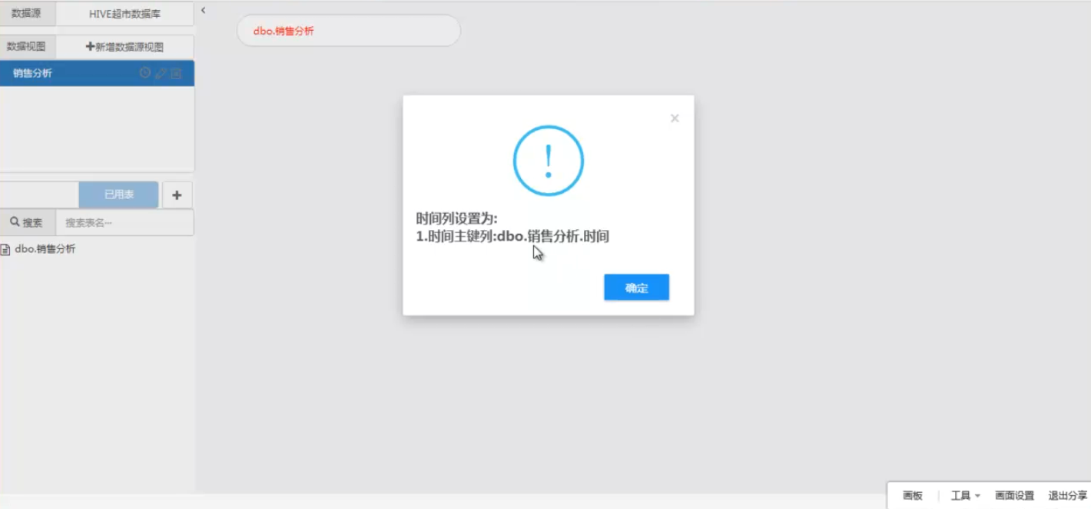Select the 销售分析 data view row
The image size is (1091, 509).
97,73
